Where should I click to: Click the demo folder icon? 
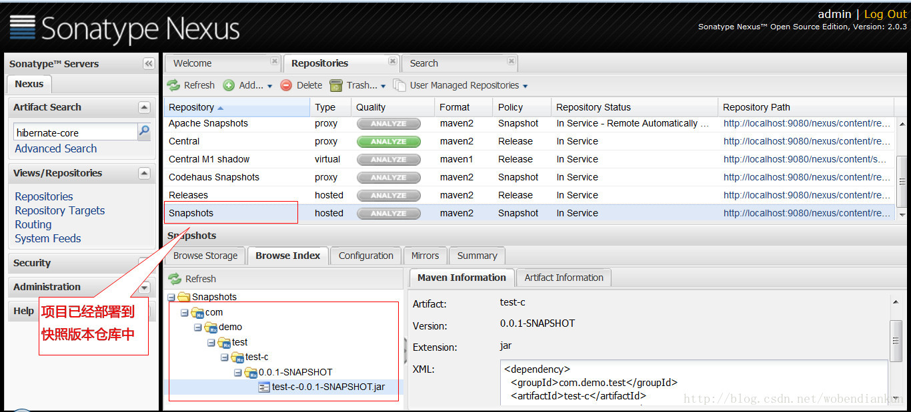(x=211, y=327)
